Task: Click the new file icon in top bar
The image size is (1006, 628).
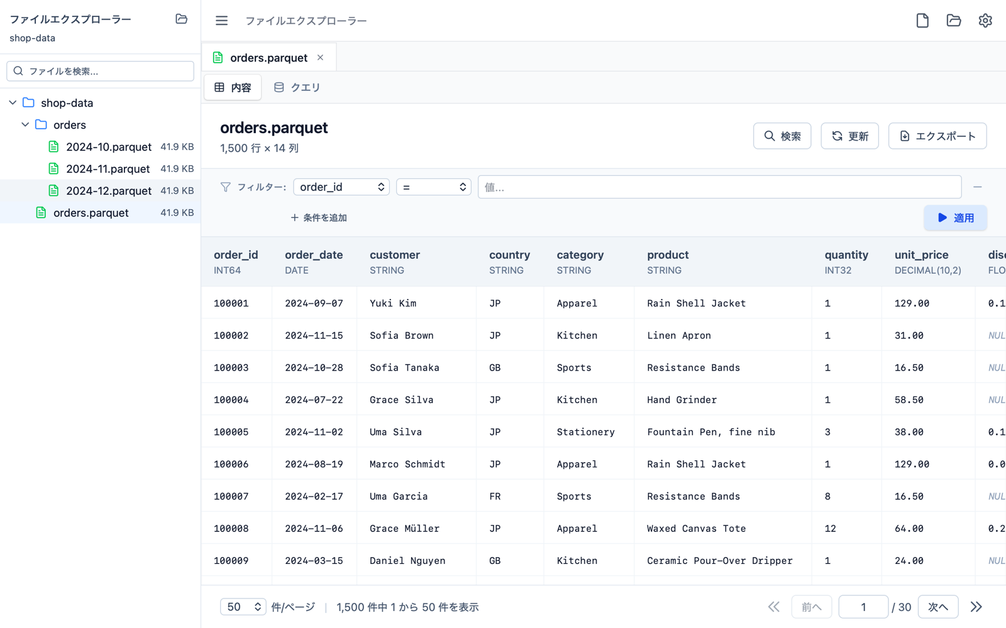Action: pos(922,21)
